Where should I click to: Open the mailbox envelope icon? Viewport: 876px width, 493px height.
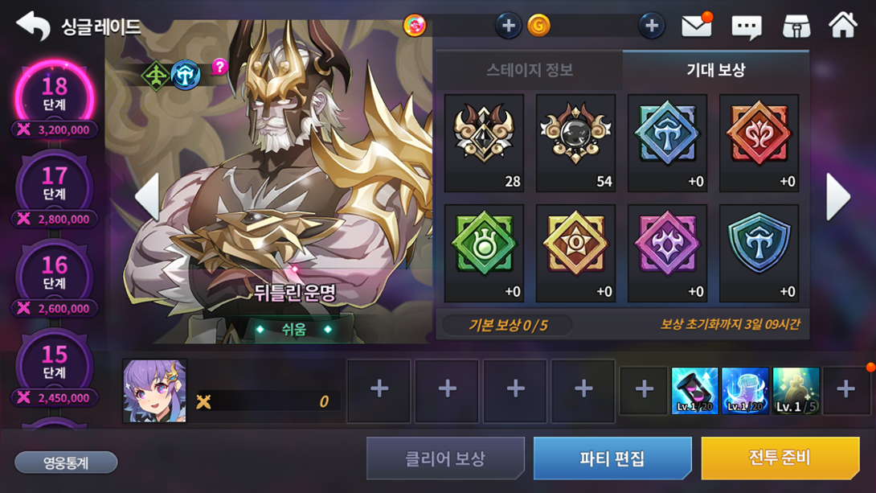(697, 26)
